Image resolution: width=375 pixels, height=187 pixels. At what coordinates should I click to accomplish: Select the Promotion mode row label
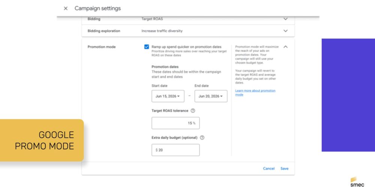[102, 47]
